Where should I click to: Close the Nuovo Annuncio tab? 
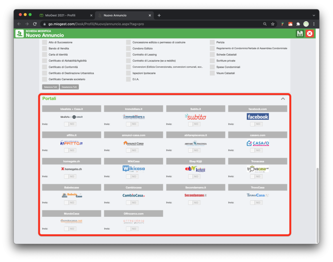[x=150, y=15]
